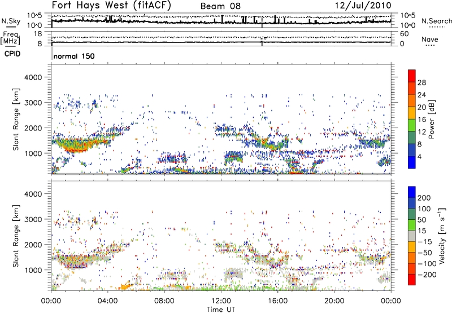The height and width of the screenshot is (313, 452).
Task: Click the velocity panel 'Slant Range [km]' label
Action: (16, 236)
